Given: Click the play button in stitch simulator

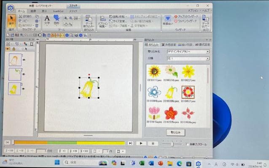Looking at the screenshot, I should click(141, 143).
